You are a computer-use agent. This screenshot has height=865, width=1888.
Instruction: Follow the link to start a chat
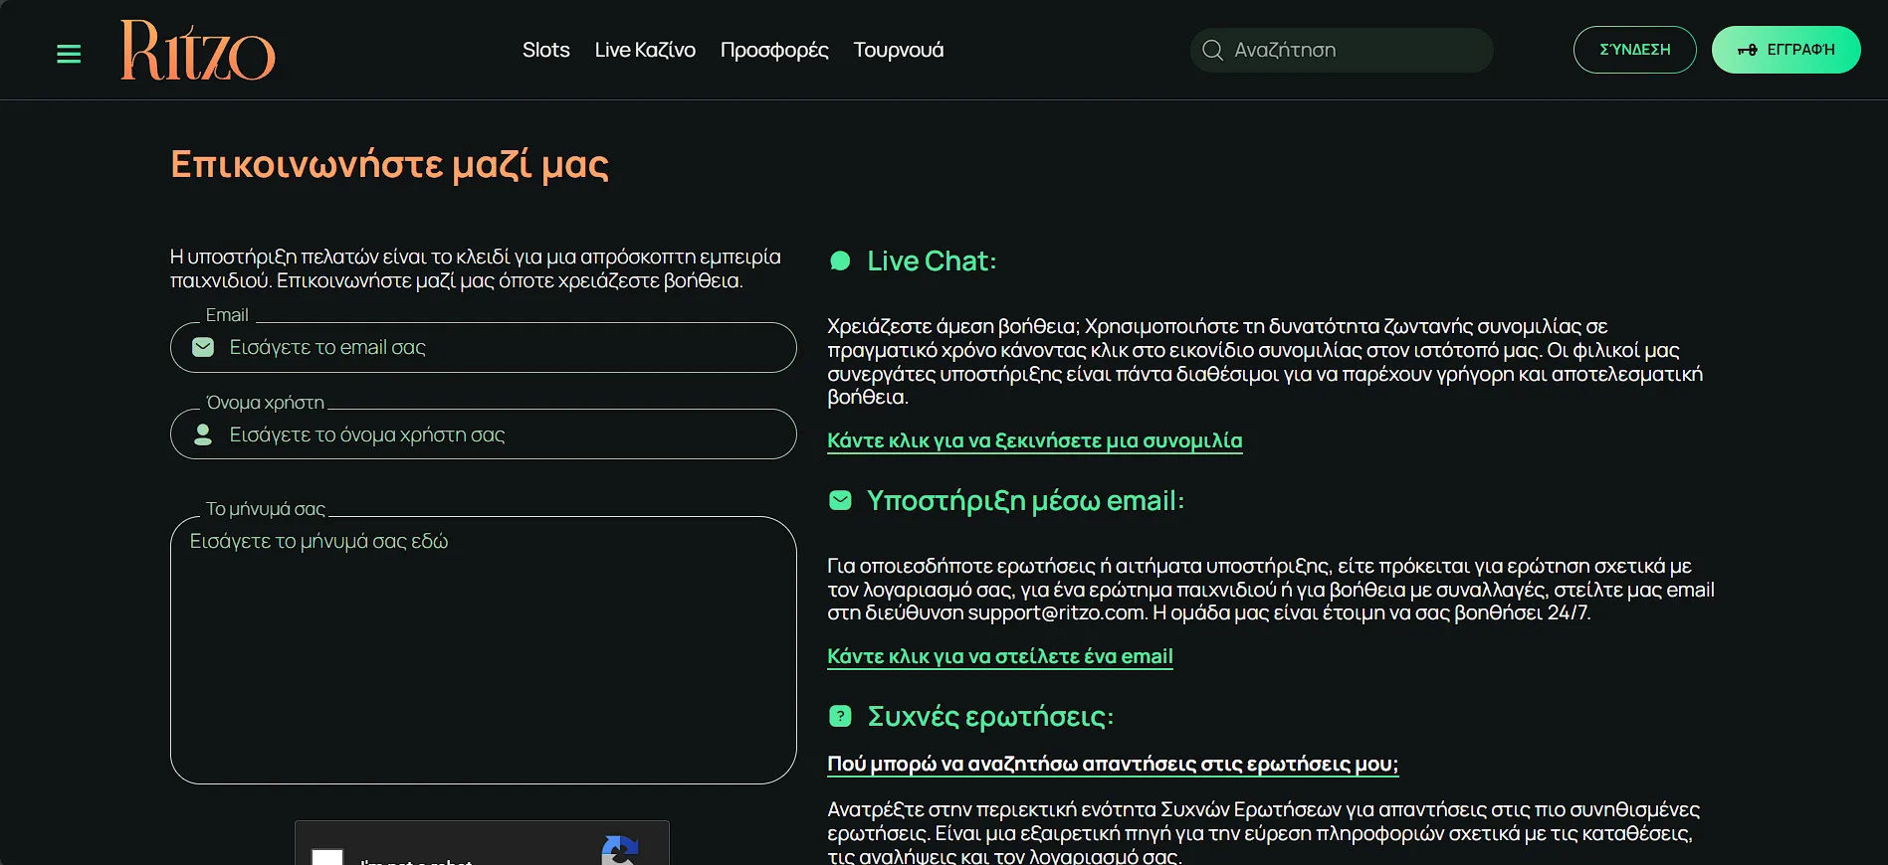(x=1034, y=440)
